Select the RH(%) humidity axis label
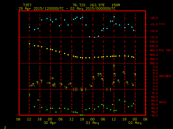This screenshot has height=129, width=173. coord(162,102)
